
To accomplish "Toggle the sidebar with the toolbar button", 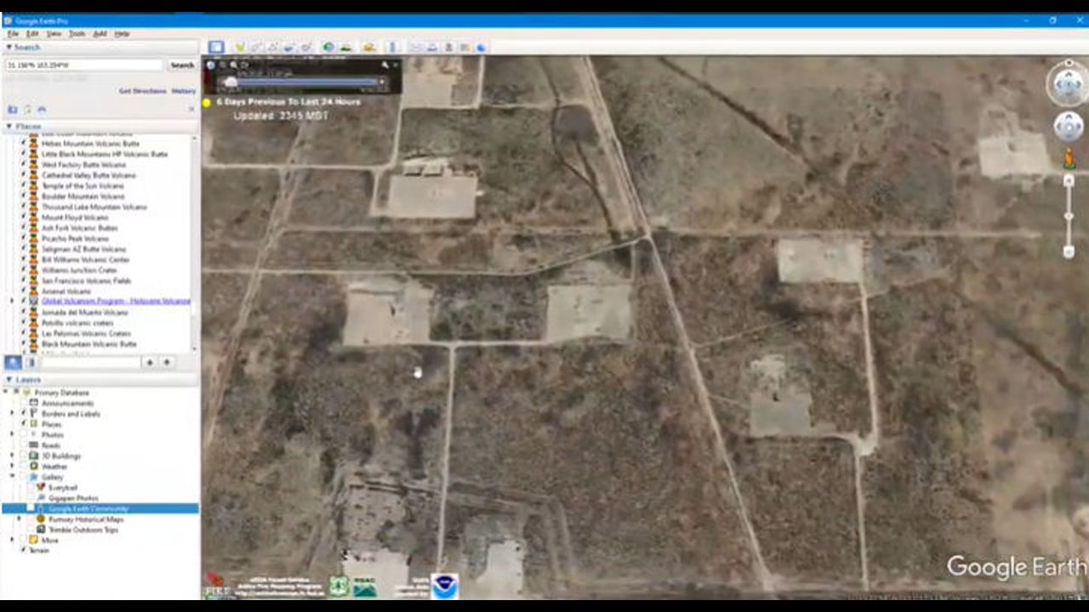I will pos(216,48).
